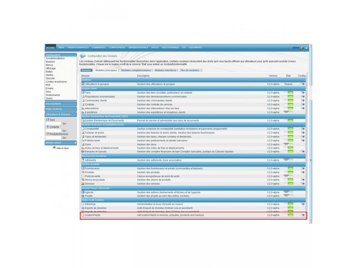Open Dictionnaires in Configuration menu
357x268 pixels.
(53, 95)
